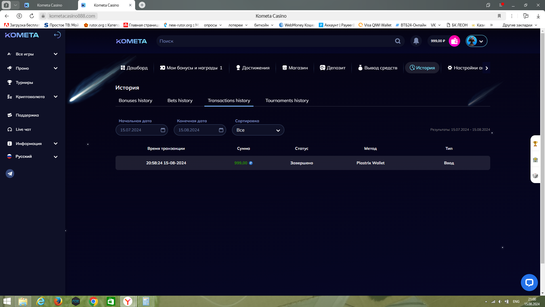
Task: Open the blue live chat bubble
Action: click(x=529, y=282)
